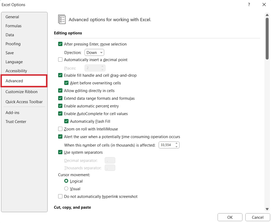
Task: Open the Direction dropdown showing Down
Action: pos(94,53)
